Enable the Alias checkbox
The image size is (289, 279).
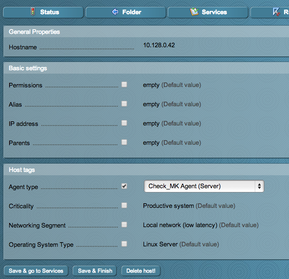(124, 104)
